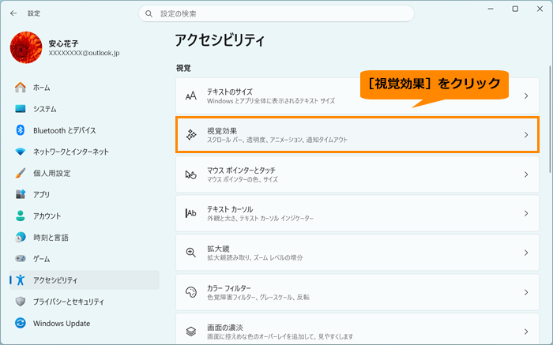Image resolution: width=553 pixels, height=345 pixels.
Task: Open the マウス ポインターとタッチ label
Action: [x=241, y=171]
